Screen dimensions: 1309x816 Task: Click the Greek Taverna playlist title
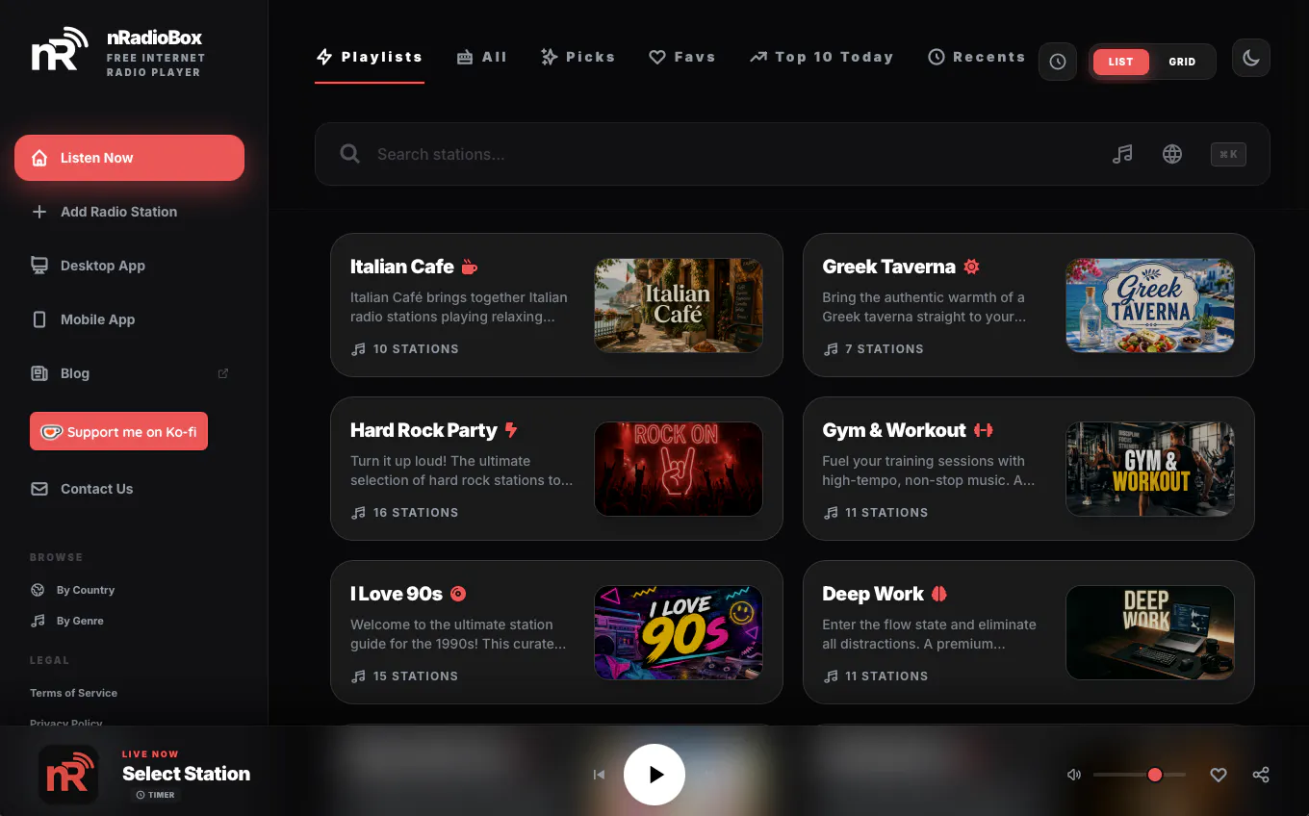[x=889, y=267]
